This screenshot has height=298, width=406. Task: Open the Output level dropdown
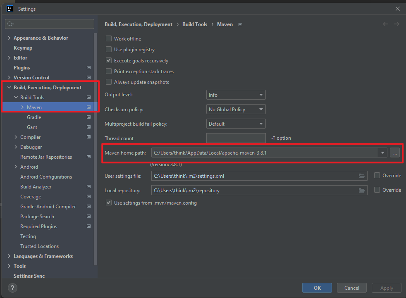click(x=236, y=95)
